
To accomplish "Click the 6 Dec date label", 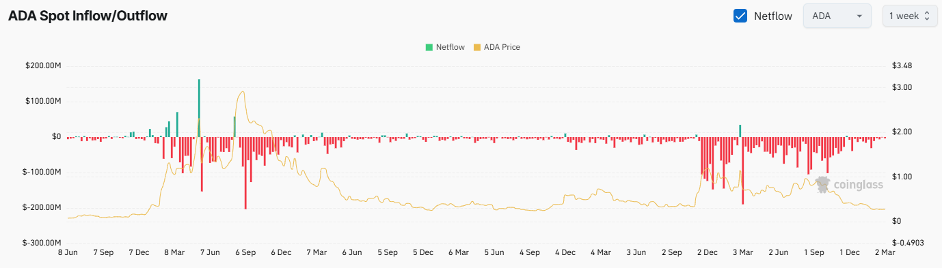I will pos(281,252).
